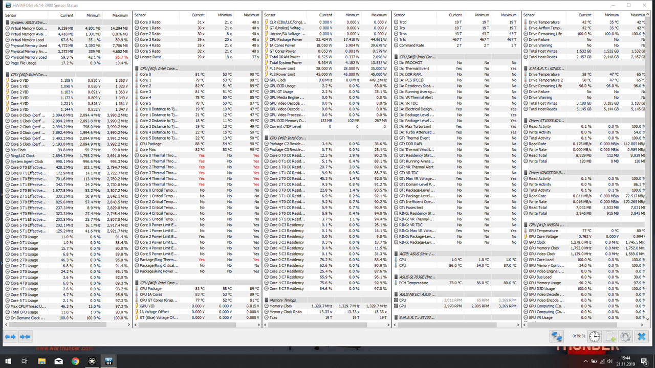Viewport: 655px width, 368px height.
Task: Reset min/max values with the clock icon
Action: pos(594,336)
